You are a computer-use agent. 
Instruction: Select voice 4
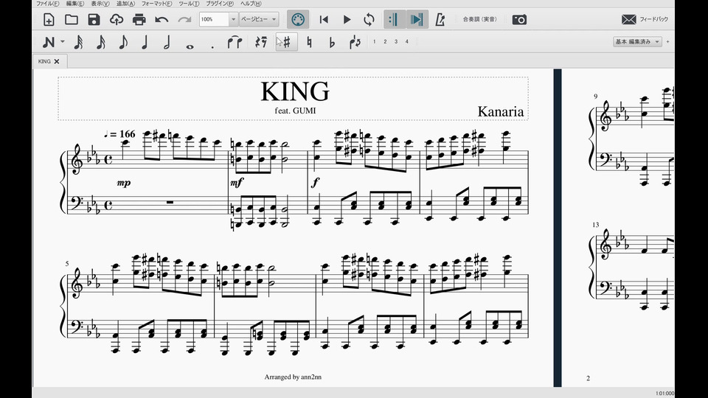click(407, 41)
